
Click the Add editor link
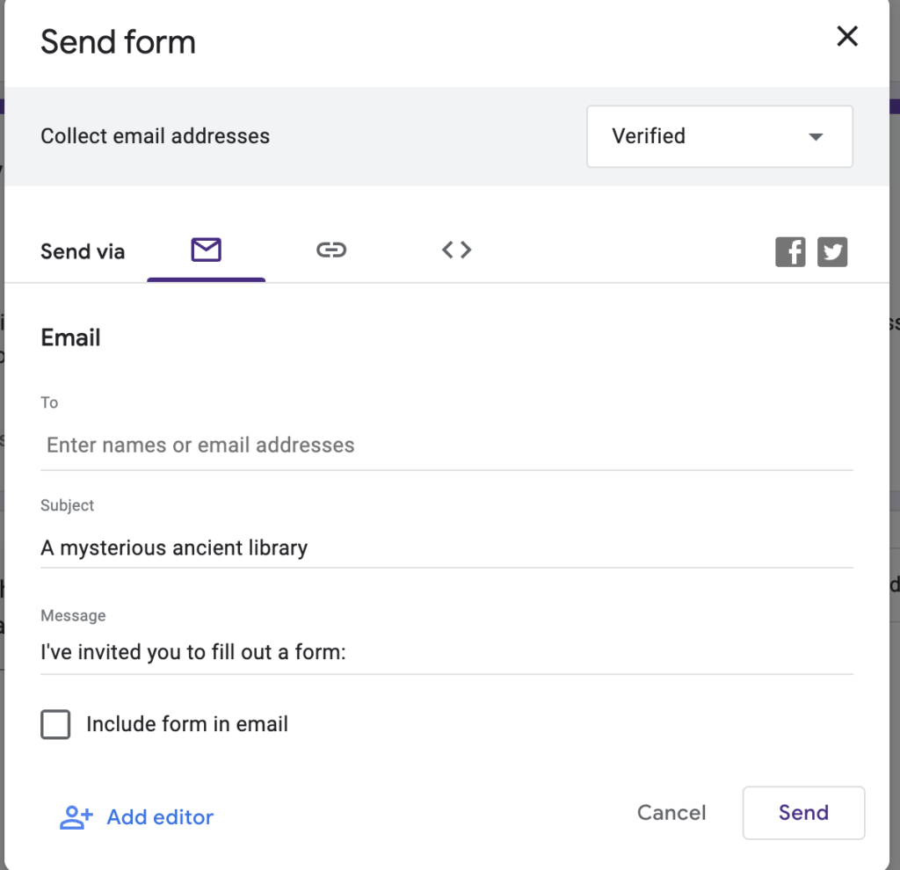click(x=159, y=816)
